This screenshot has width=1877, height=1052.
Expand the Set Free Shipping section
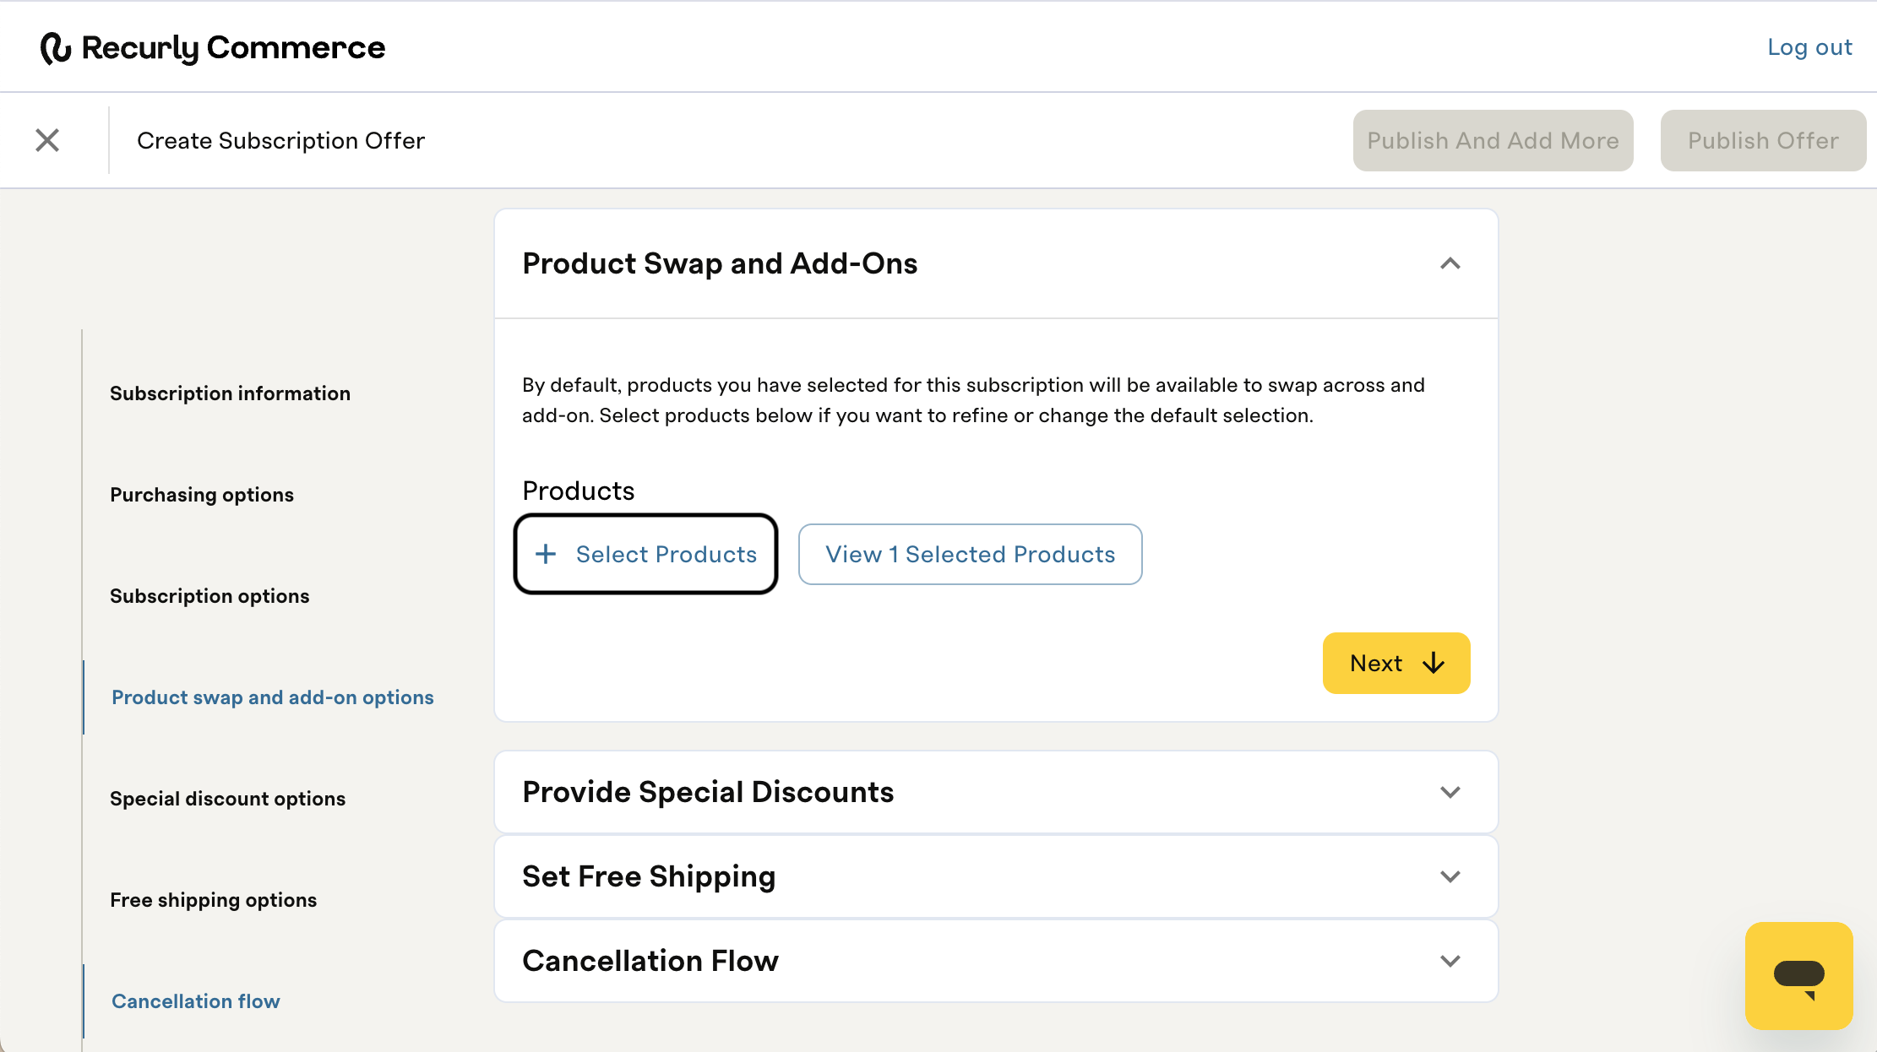click(x=1450, y=876)
